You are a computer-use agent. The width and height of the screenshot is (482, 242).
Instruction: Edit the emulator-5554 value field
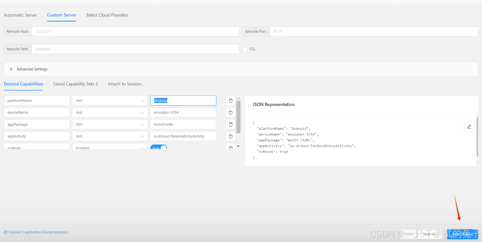(183, 112)
